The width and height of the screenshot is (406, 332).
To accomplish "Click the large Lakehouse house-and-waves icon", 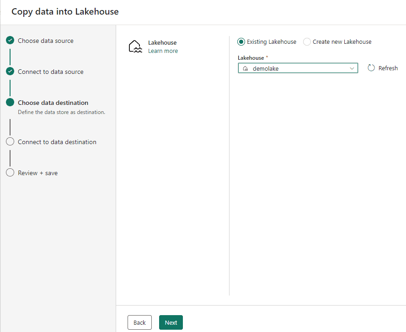I will click(x=135, y=47).
